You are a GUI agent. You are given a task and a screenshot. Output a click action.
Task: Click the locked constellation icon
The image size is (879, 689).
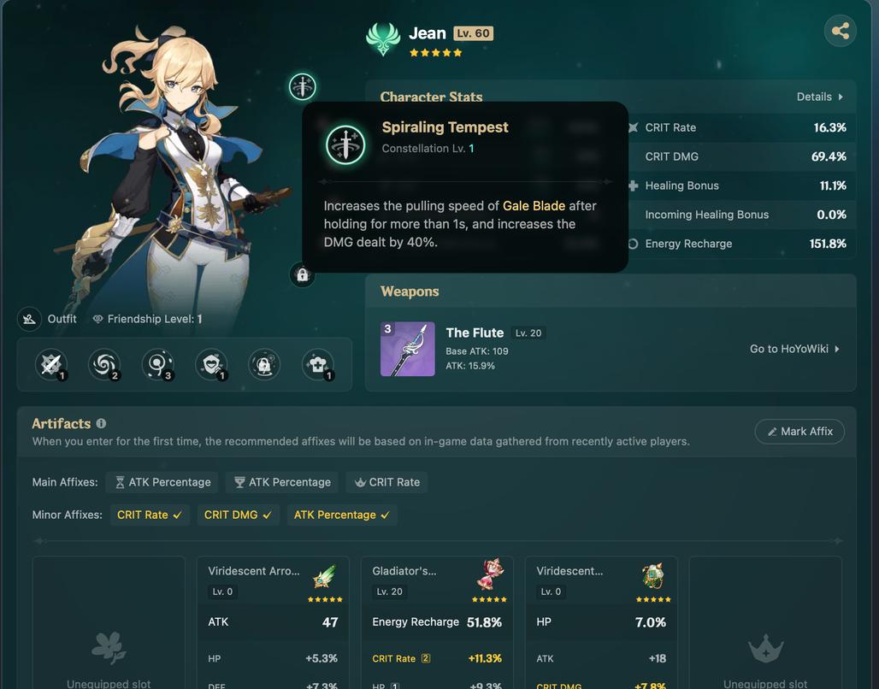click(x=302, y=274)
